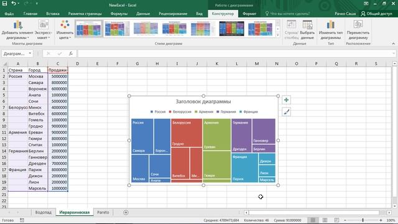
Task: Select cell with Ереван
Action: [37, 133]
